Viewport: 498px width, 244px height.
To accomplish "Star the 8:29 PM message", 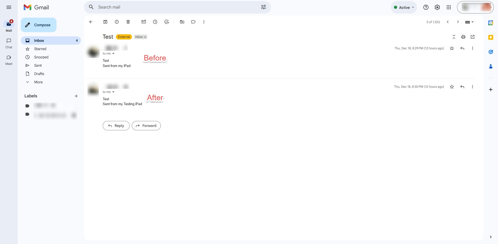I will 452,48.
